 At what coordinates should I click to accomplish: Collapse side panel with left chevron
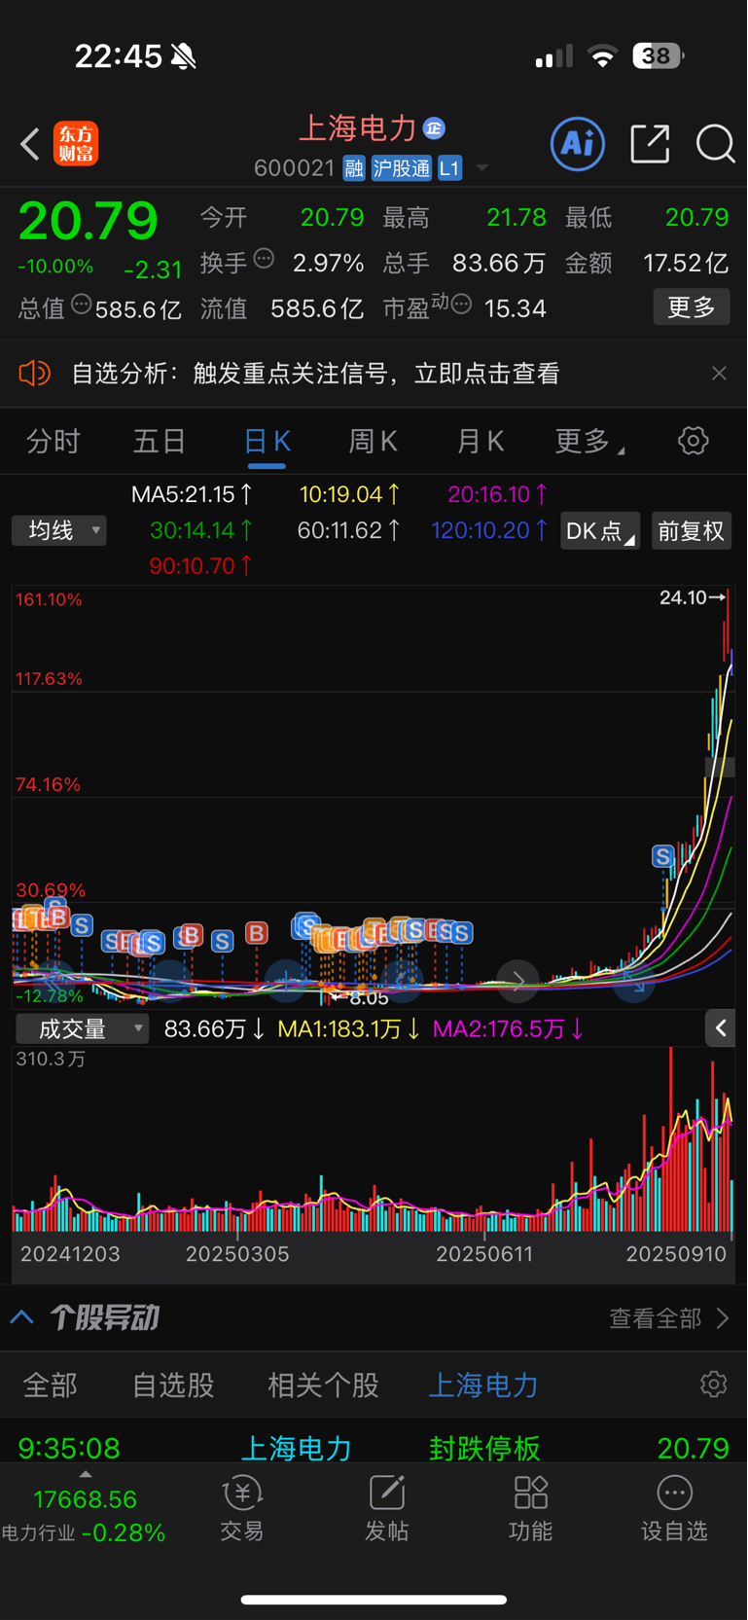[721, 1028]
